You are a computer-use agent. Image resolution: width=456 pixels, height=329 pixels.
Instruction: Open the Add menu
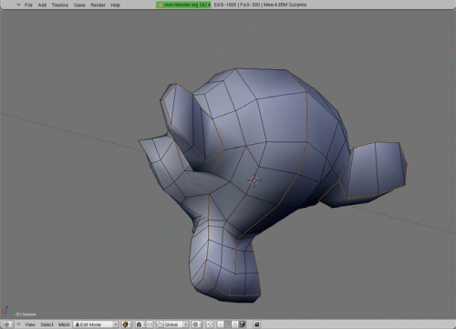coord(42,5)
